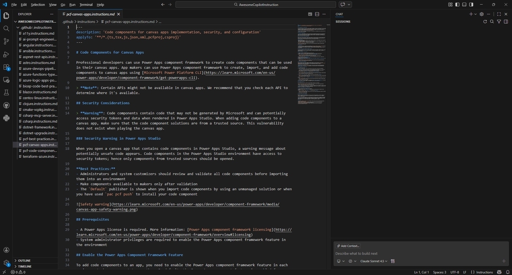512x275 pixels.
Task: Go to line via Ln 1, Col 1
Action: point(421,272)
